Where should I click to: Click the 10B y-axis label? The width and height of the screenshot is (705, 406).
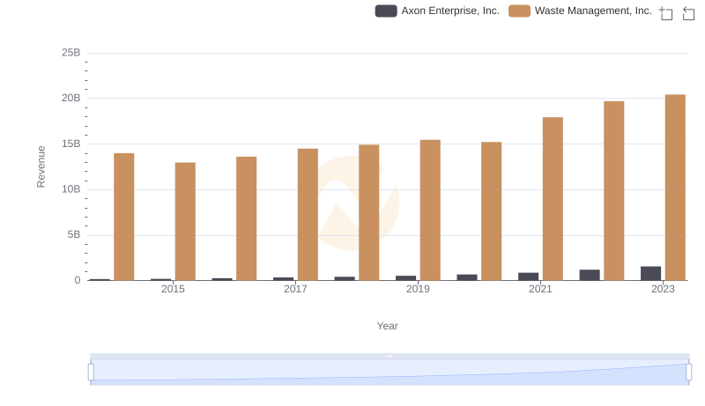pyautogui.click(x=71, y=189)
